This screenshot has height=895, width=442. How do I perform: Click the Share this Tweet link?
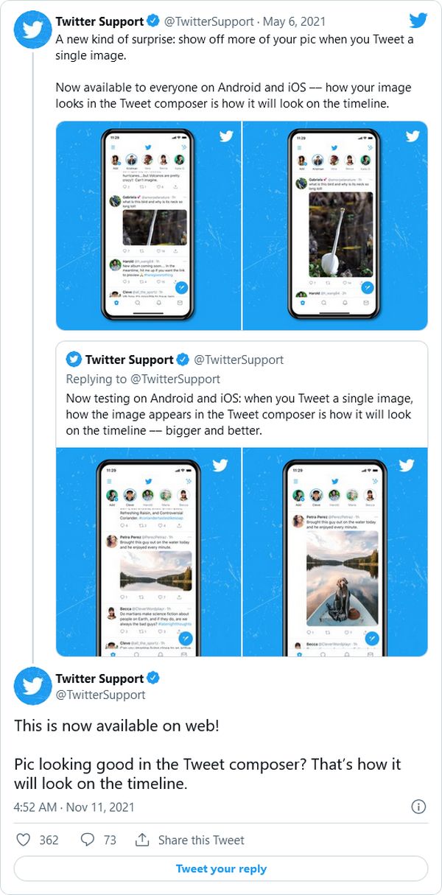click(x=200, y=840)
